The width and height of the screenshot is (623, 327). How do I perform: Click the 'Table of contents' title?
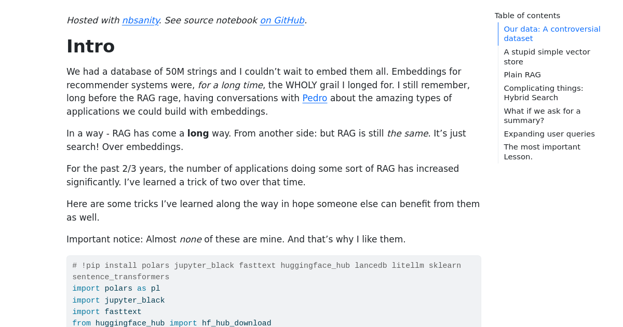[x=527, y=16]
